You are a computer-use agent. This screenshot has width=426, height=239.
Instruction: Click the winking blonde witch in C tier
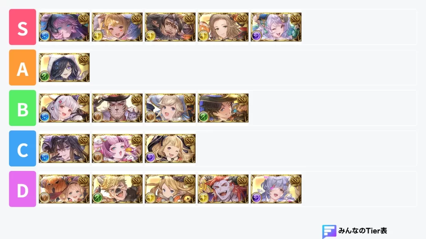(x=170, y=149)
